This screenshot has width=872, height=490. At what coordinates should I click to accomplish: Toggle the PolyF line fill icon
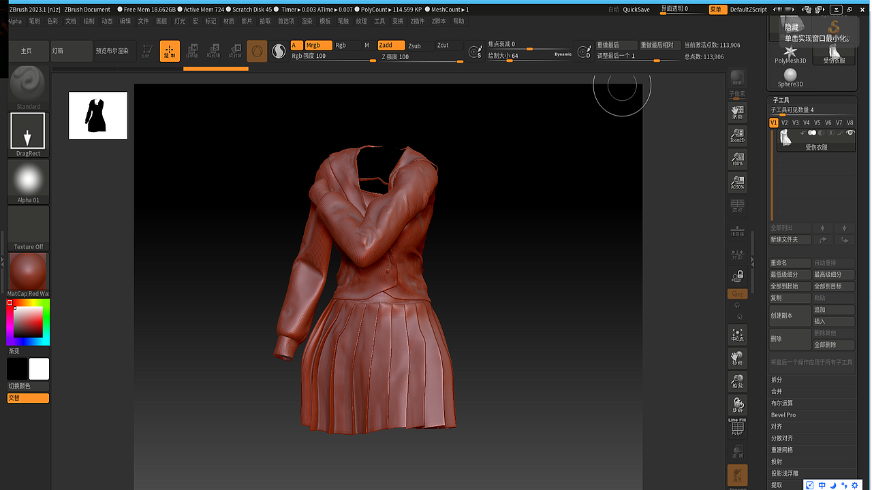pos(737,427)
